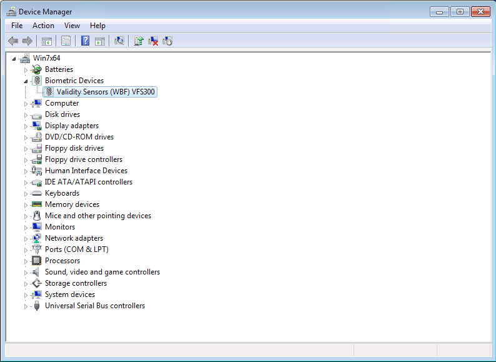496x362 pixels.
Task: Select the Storage controllers label
Action: click(76, 283)
